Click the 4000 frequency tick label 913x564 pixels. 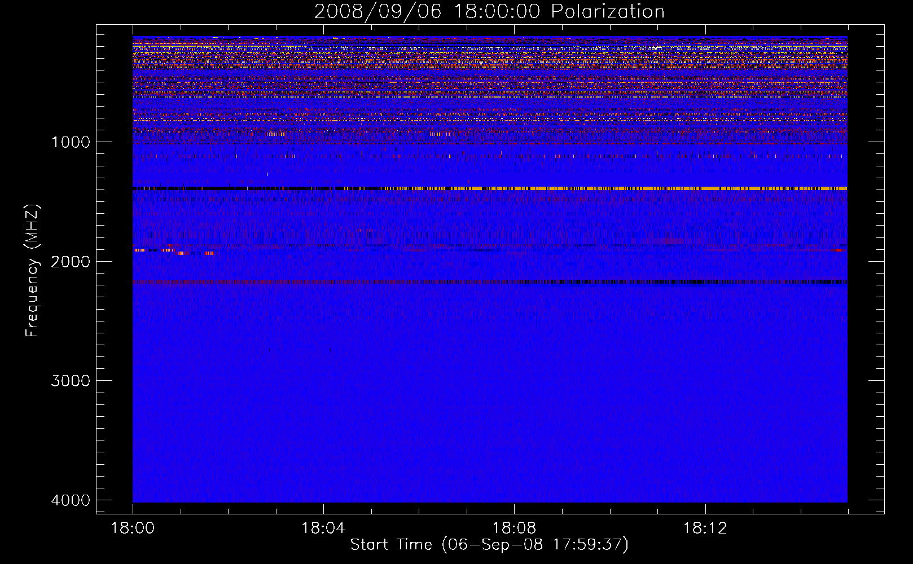(x=71, y=500)
